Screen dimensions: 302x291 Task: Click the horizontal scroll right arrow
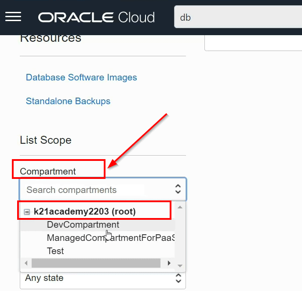[169, 263]
